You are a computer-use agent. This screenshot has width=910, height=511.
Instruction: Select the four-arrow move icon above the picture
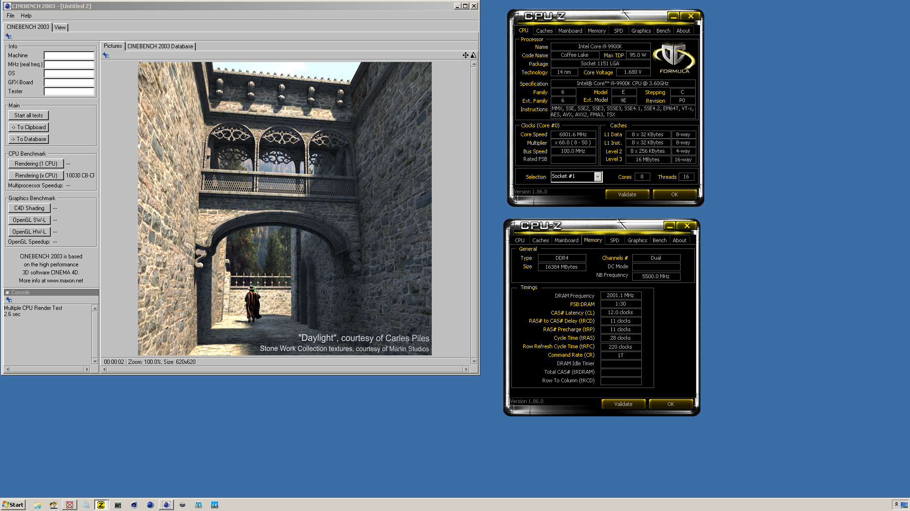tap(465, 55)
